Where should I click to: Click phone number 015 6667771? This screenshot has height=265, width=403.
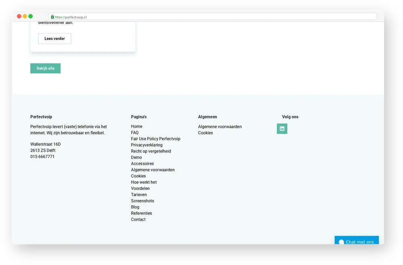(x=42, y=156)
